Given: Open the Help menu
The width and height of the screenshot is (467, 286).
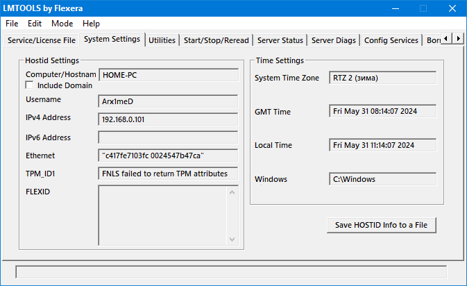Looking at the screenshot, I should pos(91,24).
